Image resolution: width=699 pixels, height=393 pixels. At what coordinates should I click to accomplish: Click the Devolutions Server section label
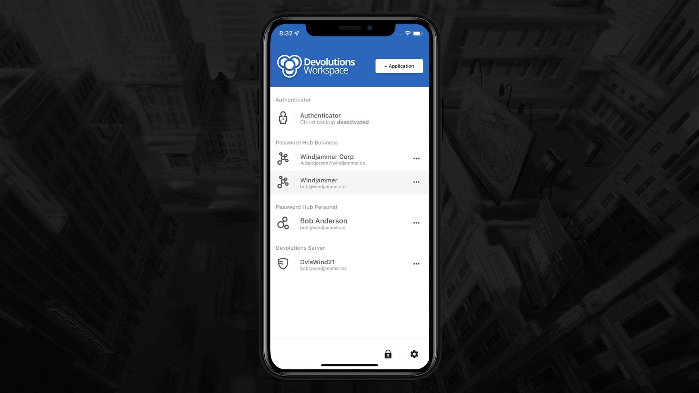(300, 247)
